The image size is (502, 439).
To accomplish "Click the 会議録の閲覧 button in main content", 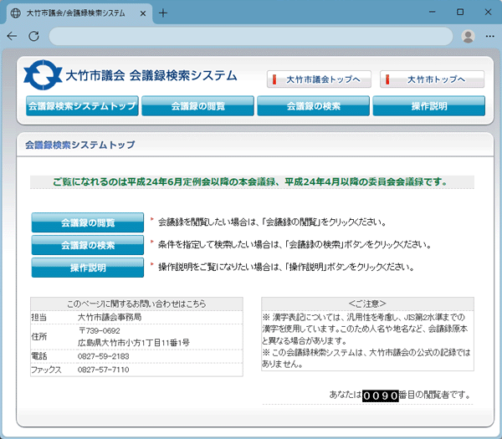I will (88, 222).
